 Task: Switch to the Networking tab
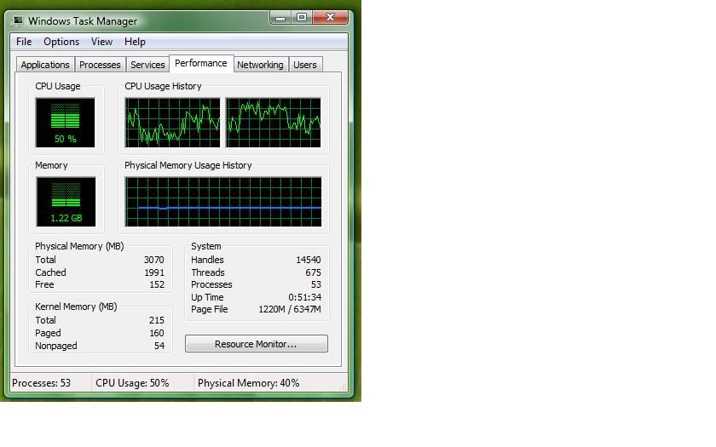260,65
